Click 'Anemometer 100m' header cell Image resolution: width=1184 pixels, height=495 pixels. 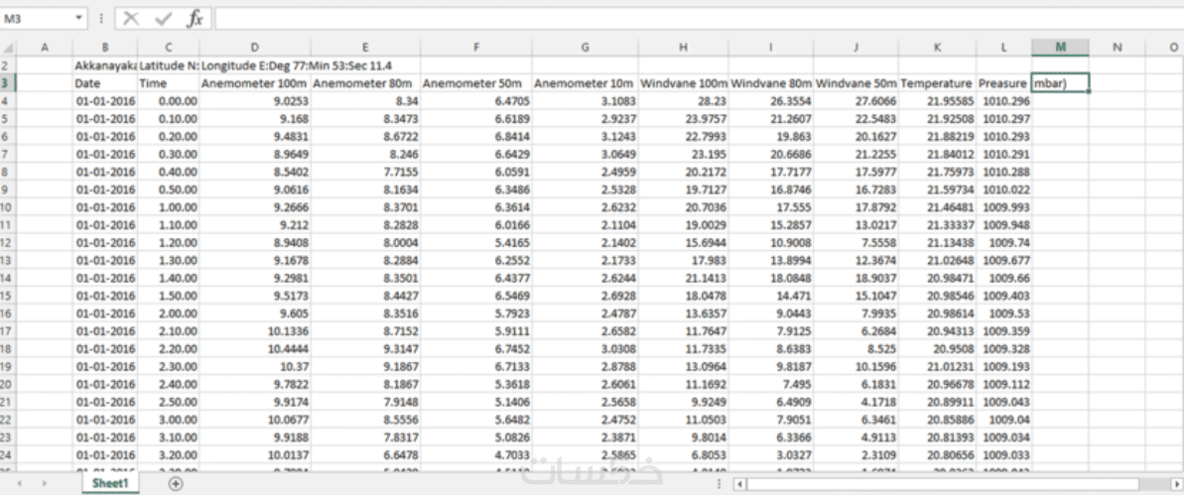[254, 83]
